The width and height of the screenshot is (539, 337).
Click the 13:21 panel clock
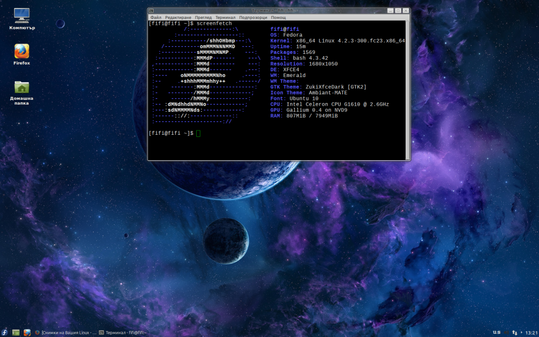click(x=531, y=333)
